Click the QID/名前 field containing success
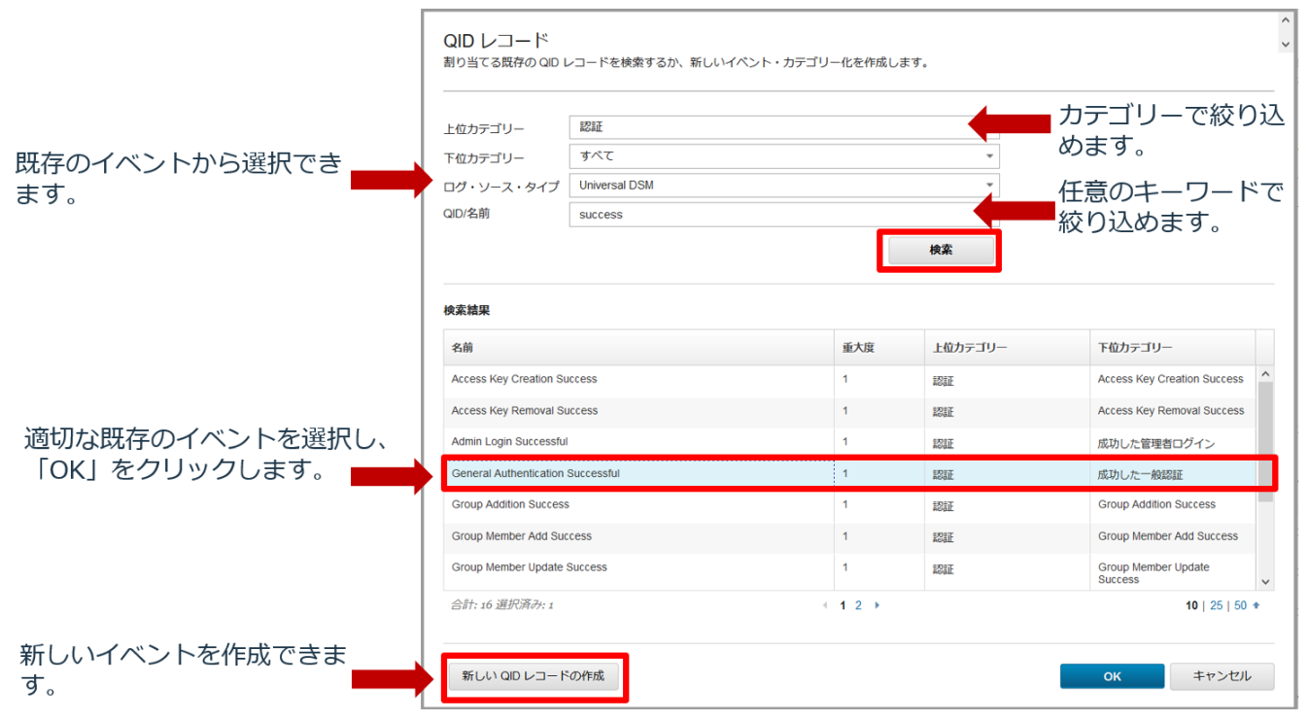Viewport: 1308px width, 719px height. 783,214
